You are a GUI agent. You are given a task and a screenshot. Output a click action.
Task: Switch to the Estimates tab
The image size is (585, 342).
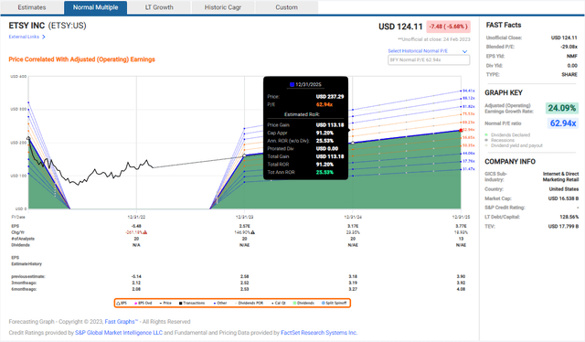tap(32, 7)
